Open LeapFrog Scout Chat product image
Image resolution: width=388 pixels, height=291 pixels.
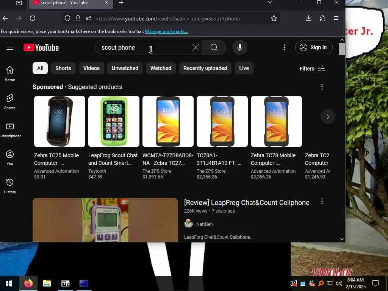(114, 122)
